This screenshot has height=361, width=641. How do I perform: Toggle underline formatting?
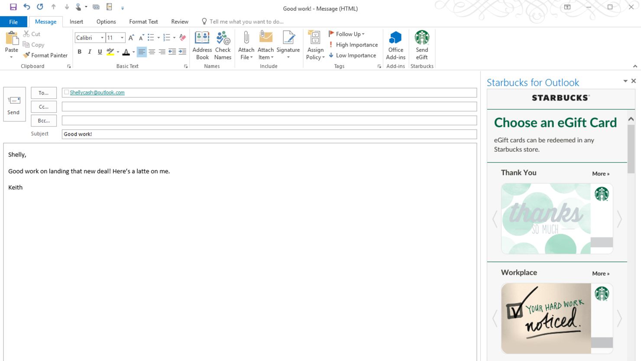[x=100, y=52]
